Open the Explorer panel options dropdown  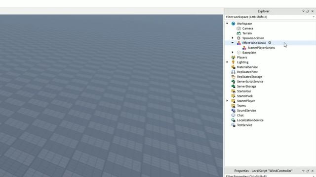(x=303, y=11)
